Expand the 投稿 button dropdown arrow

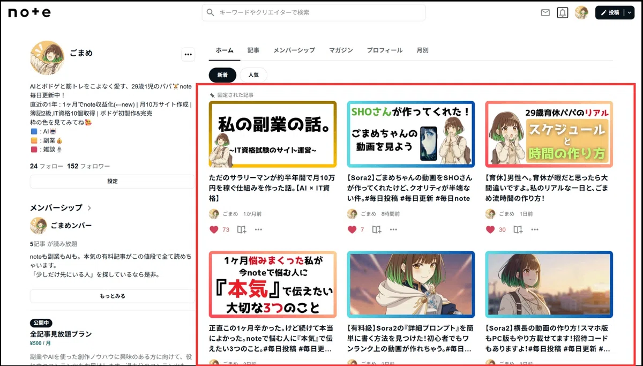click(629, 13)
